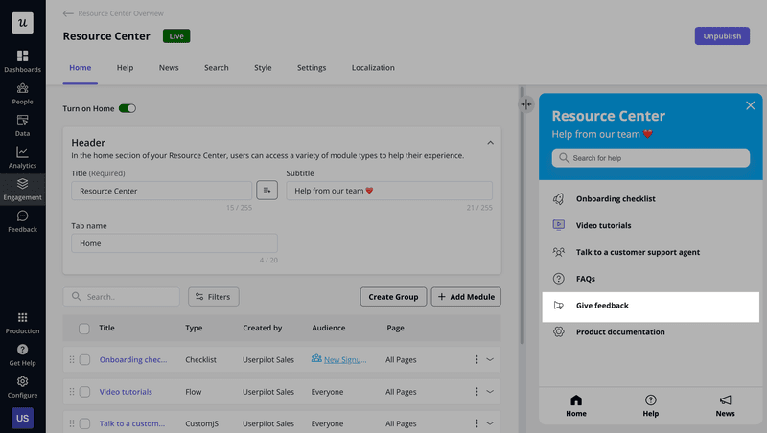Switch to the Localization tab
The height and width of the screenshot is (433, 767).
pos(373,68)
